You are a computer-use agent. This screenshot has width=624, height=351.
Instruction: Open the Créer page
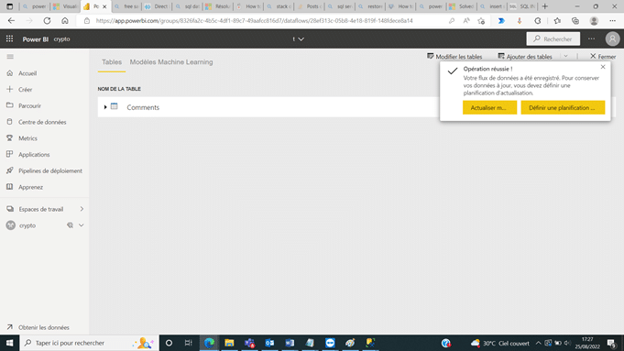click(x=25, y=90)
